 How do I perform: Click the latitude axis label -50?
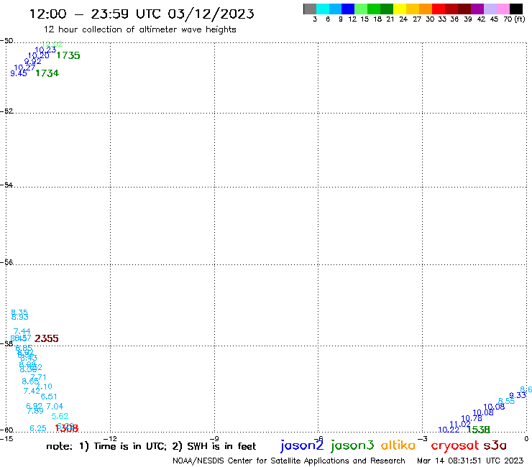coord(6,41)
